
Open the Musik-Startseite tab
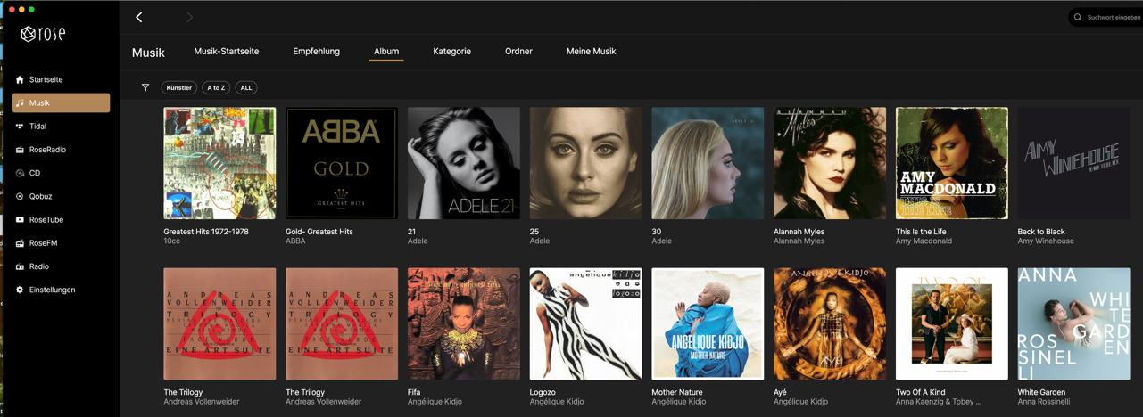click(227, 52)
